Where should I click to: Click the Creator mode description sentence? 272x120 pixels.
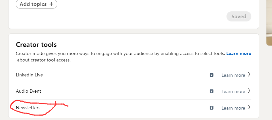[120, 53]
